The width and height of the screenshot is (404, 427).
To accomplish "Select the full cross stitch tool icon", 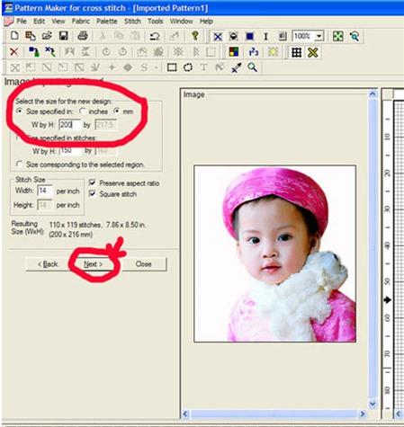I will coord(218,37).
